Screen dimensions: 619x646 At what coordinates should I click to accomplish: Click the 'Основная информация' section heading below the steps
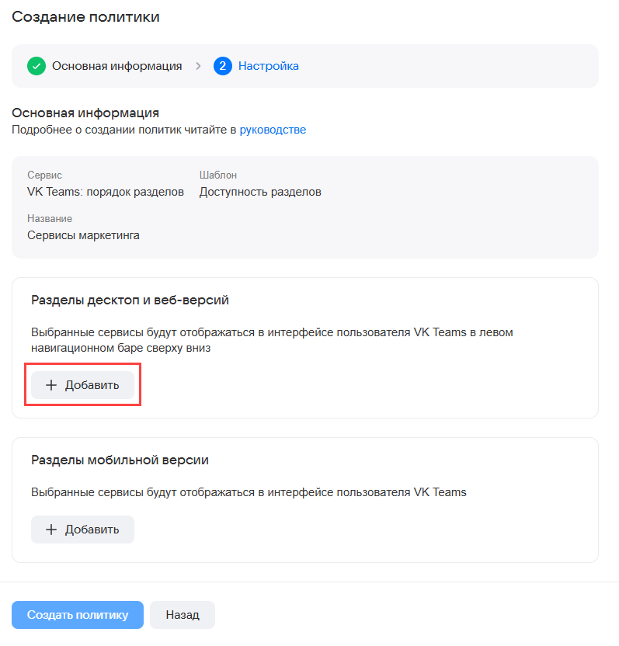[x=85, y=113]
